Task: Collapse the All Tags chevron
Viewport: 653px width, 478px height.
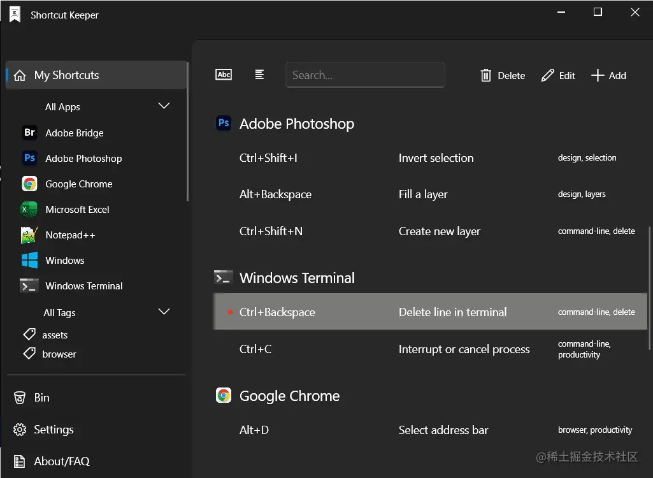Action: click(x=164, y=312)
